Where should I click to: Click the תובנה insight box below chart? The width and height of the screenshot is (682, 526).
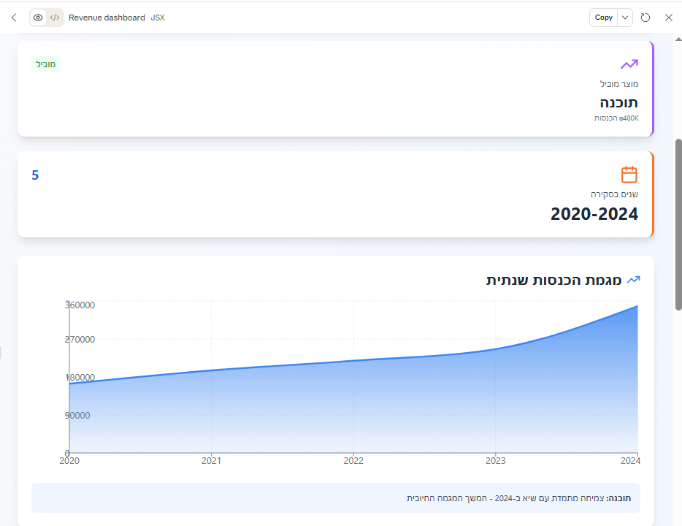click(336, 498)
